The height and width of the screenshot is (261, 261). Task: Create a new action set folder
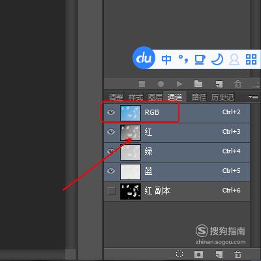pos(198,84)
